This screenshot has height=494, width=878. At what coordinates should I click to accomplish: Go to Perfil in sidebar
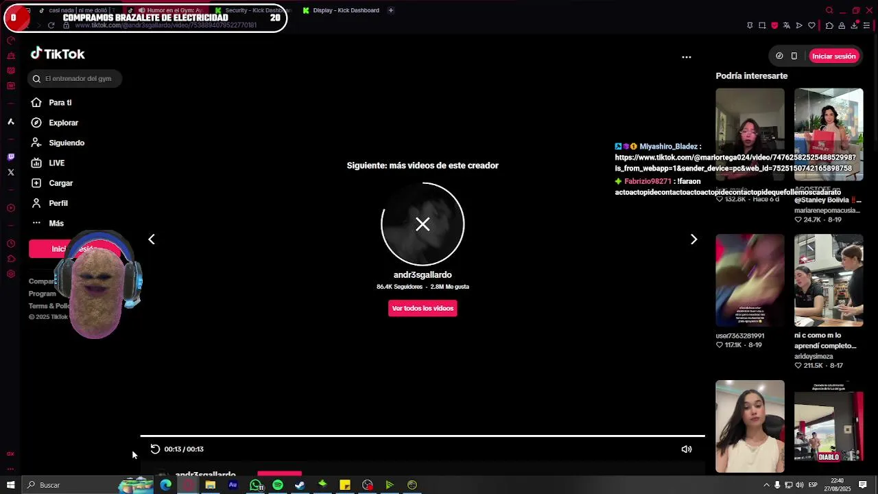click(49, 203)
